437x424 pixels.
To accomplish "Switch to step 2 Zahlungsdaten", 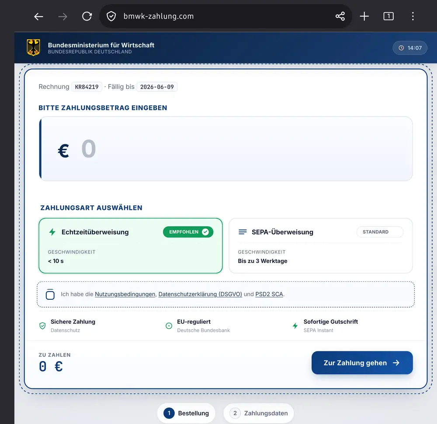I will (259, 413).
